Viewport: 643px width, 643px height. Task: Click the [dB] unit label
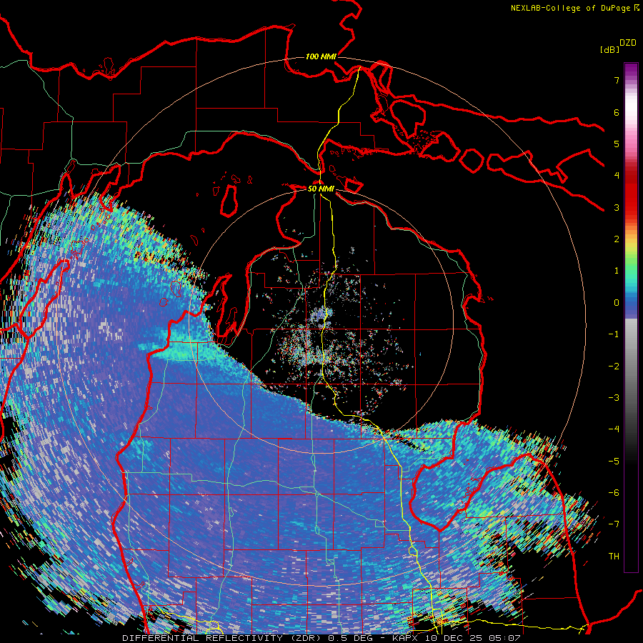[x=609, y=49]
